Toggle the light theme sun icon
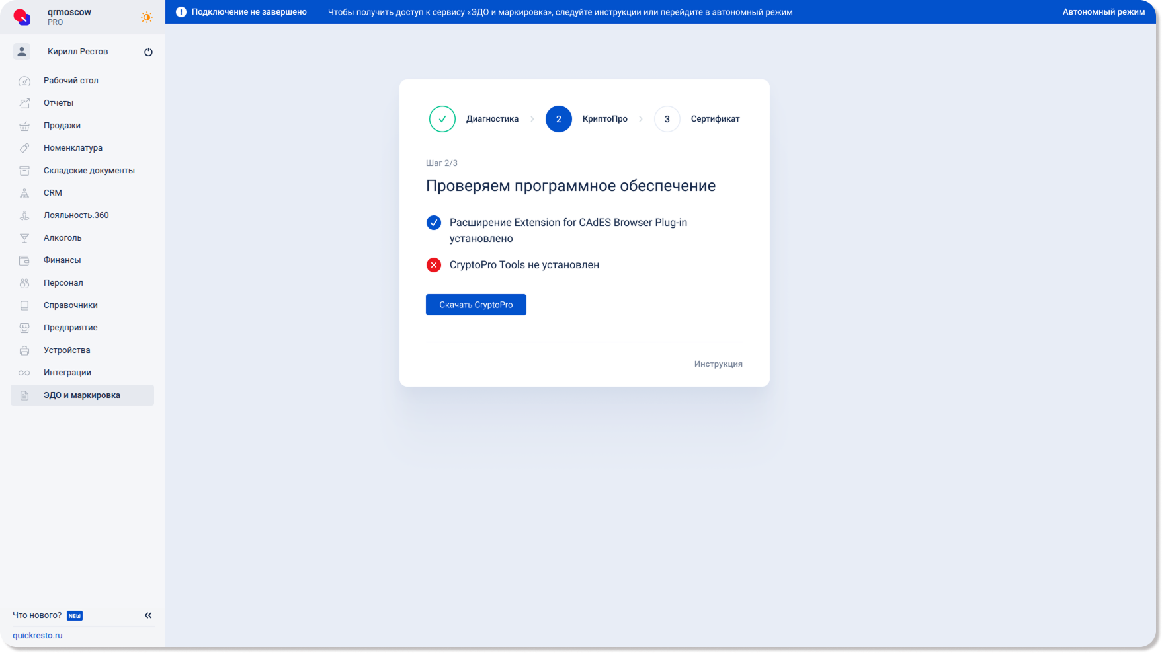 click(146, 17)
